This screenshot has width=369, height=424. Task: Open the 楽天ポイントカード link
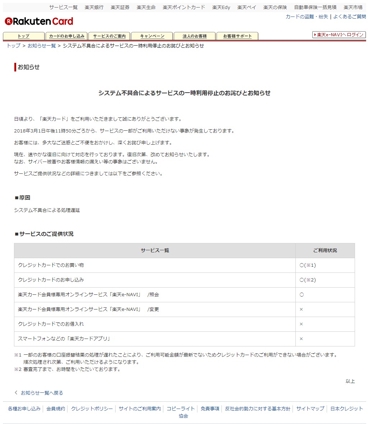click(184, 7)
